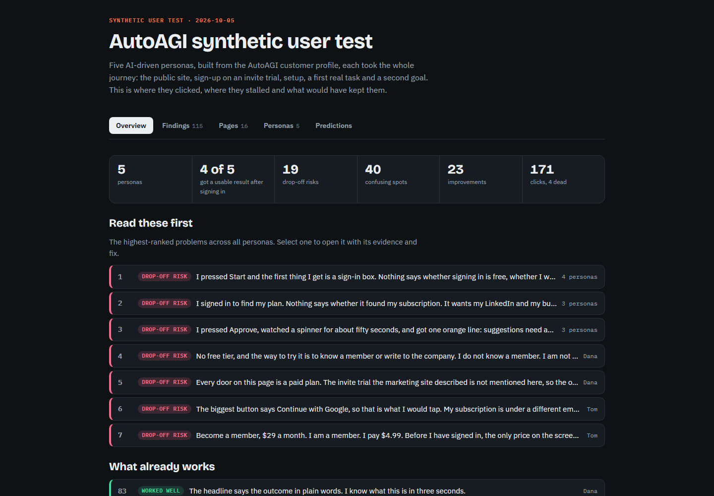Click the DROP-OFF RISK badge on finding 4
This screenshot has width=714, height=496.
coord(165,356)
